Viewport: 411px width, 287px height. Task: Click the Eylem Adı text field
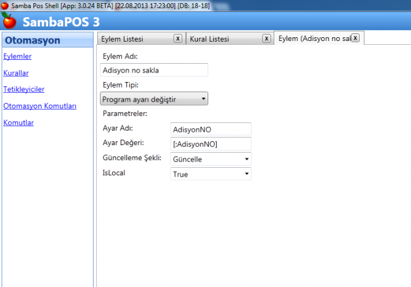point(154,70)
